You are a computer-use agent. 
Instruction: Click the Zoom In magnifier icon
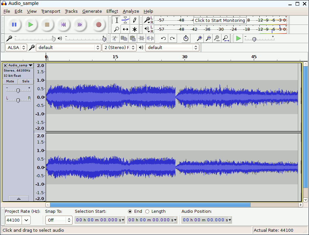point(200,38)
